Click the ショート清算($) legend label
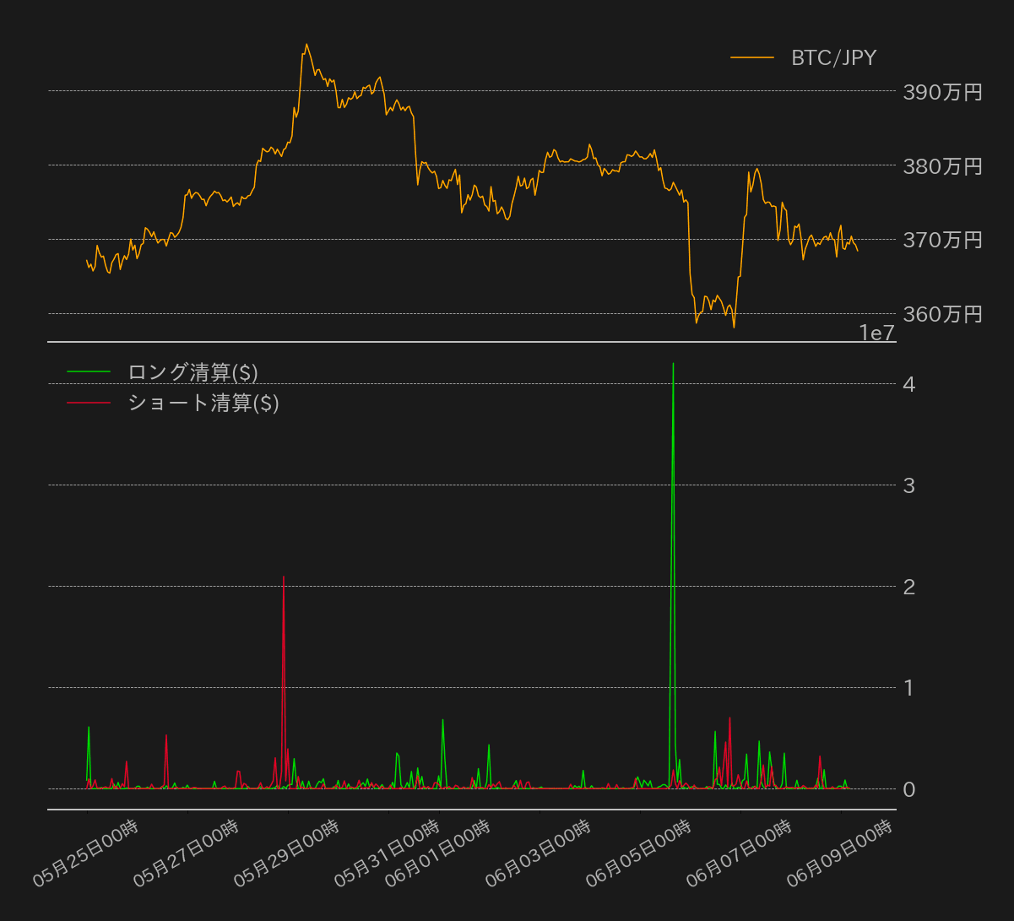 [203, 404]
